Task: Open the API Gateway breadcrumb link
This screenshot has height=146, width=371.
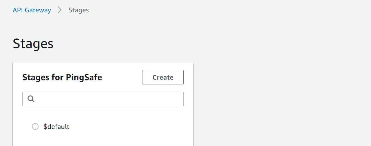Action: pyautogui.click(x=32, y=10)
